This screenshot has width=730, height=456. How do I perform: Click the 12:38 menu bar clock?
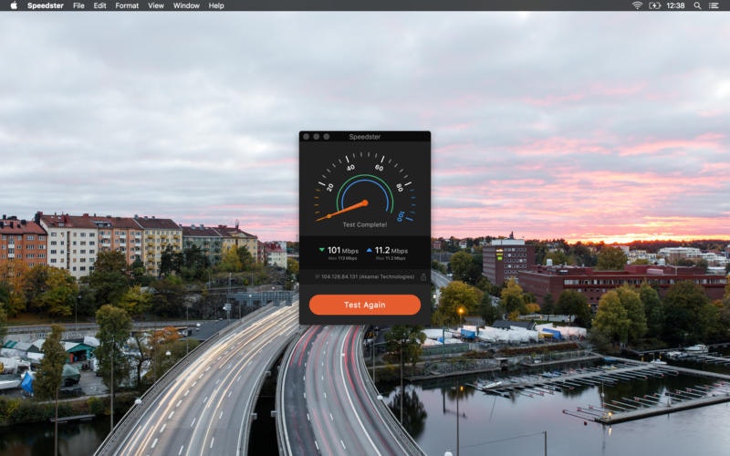(x=675, y=5)
